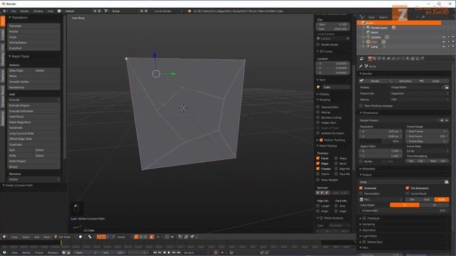Select vertex select mode icon
Image resolution: width=456 pixels, height=256 pixels.
[136, 237]
